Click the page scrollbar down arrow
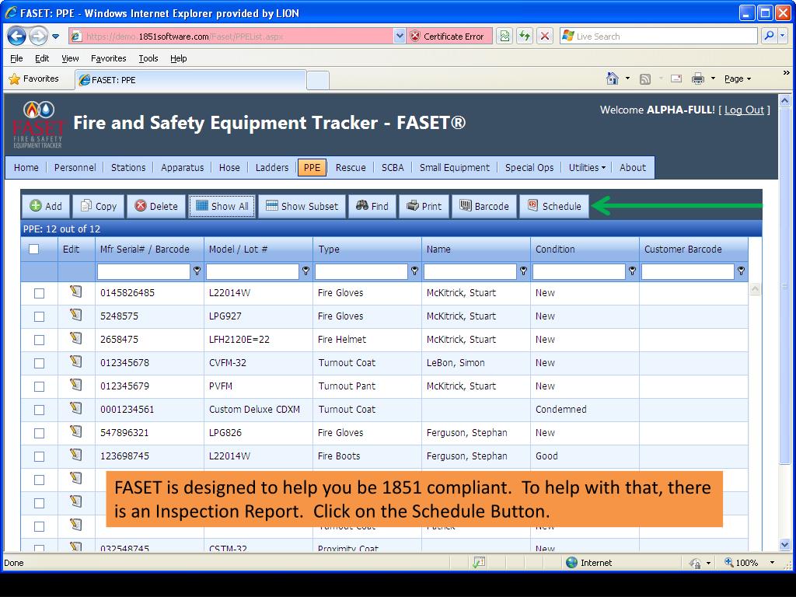The width and height of the screenshot is (796, 597). [784, 544]
